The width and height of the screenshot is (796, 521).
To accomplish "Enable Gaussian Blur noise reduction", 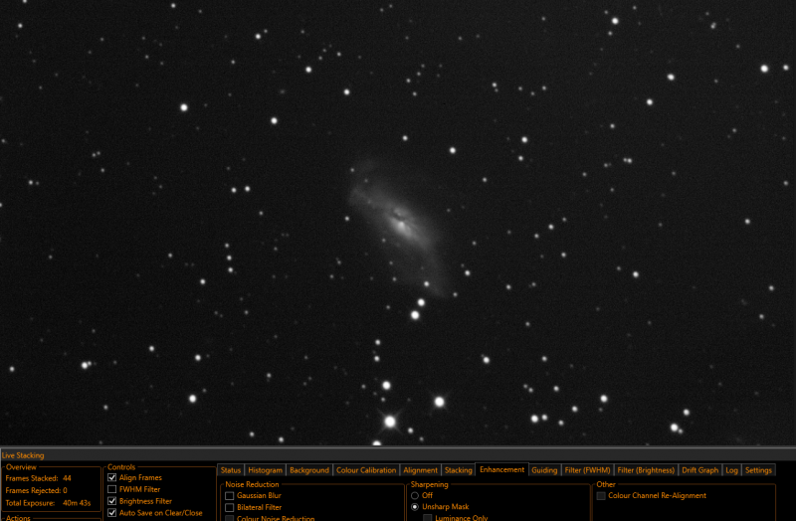I will (230, 495).
